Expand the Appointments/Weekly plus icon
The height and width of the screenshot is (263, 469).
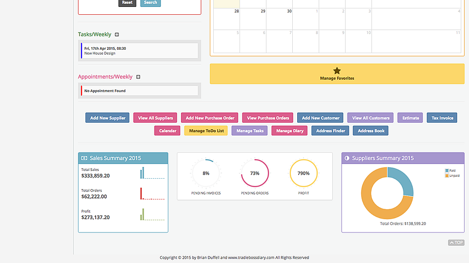click(x=138, y=77)
